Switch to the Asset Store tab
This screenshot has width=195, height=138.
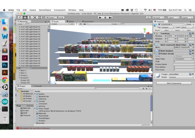pyautogui.click(x=88, y=22)
